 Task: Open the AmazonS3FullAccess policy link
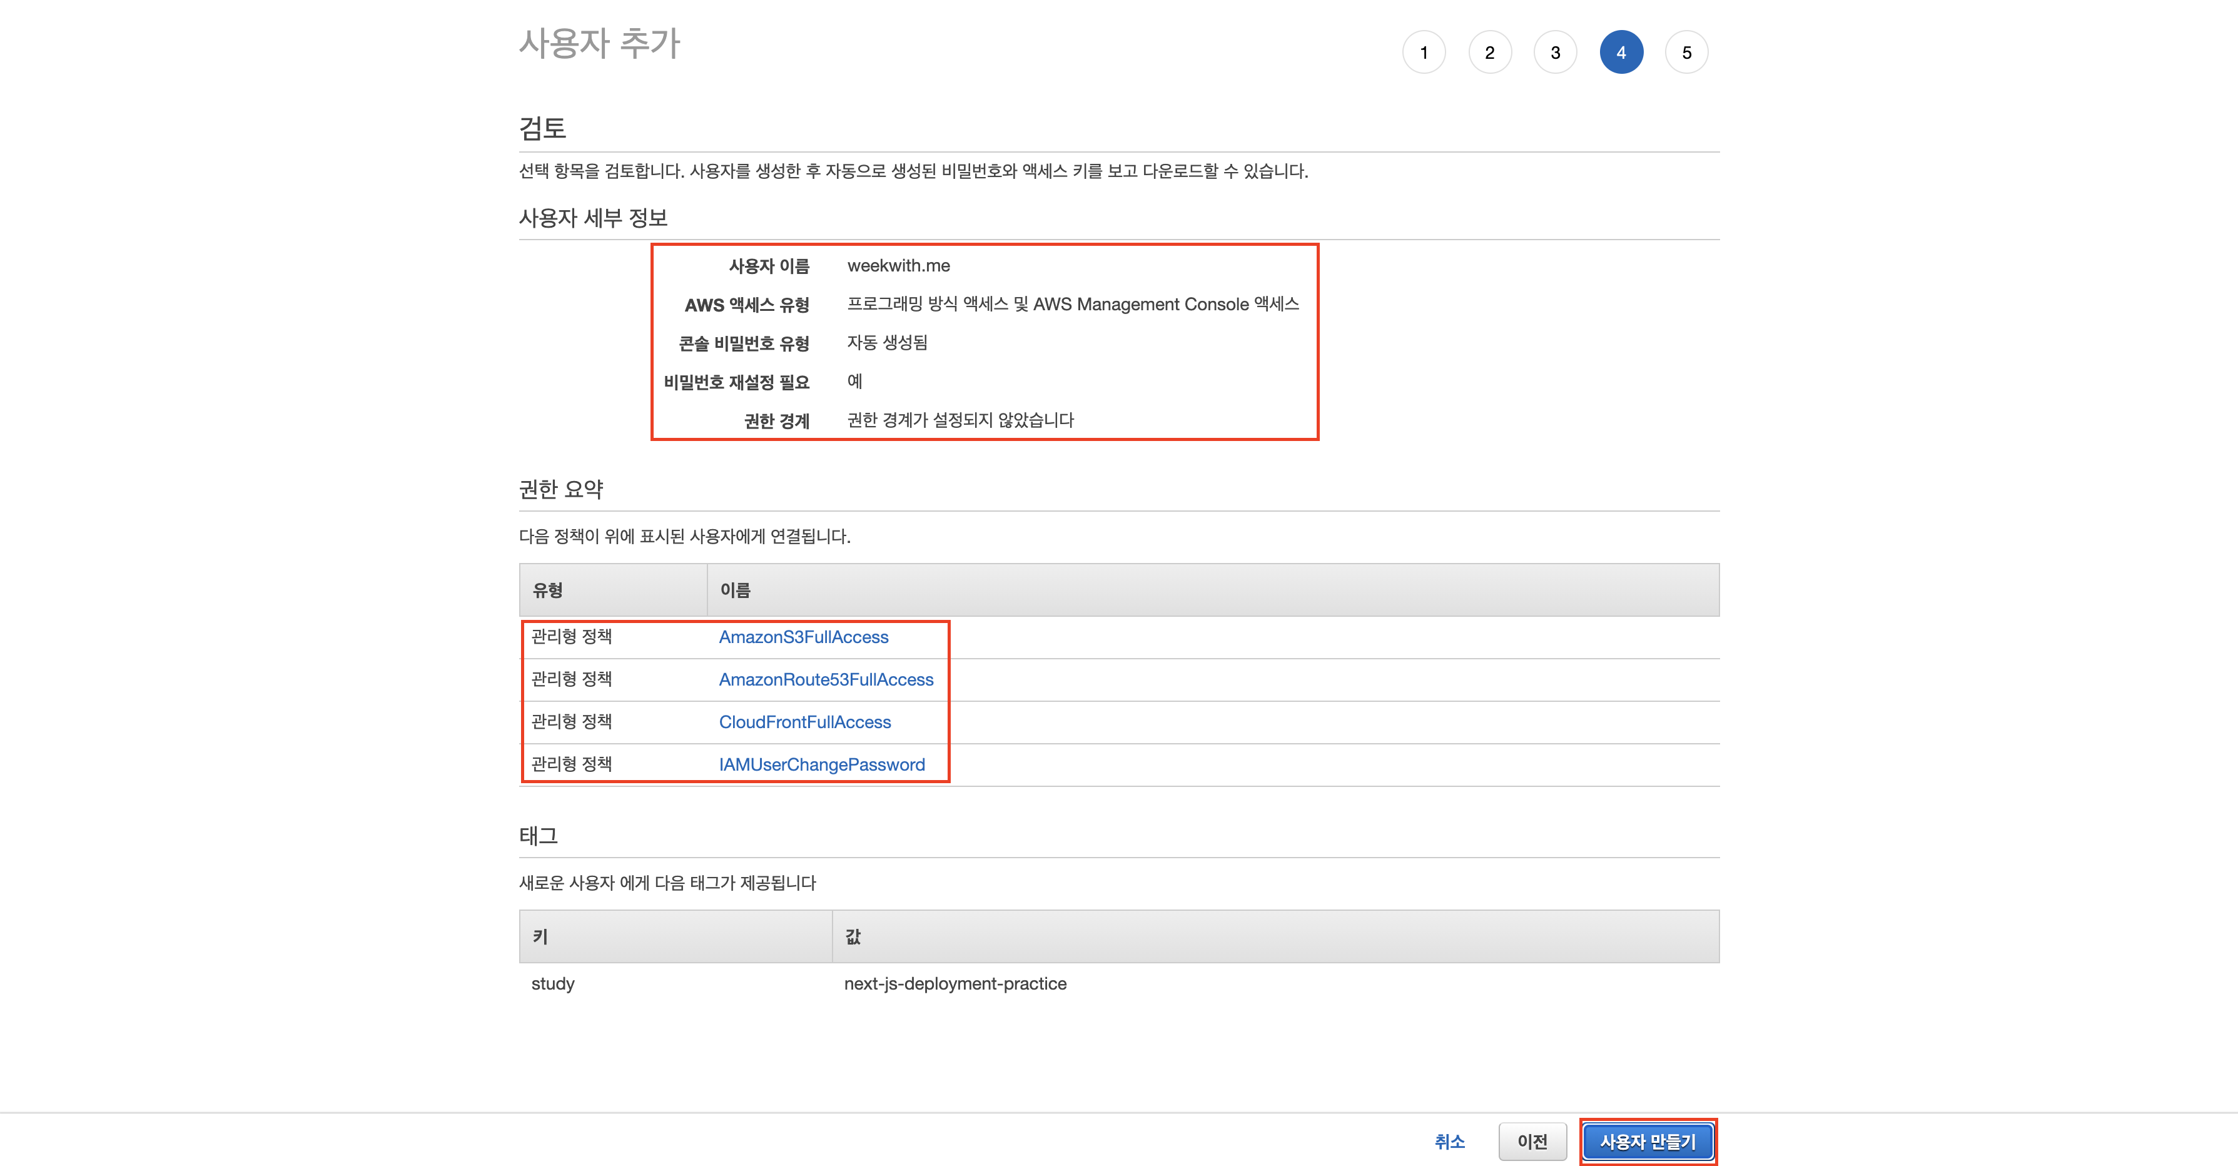coord(803,637)
